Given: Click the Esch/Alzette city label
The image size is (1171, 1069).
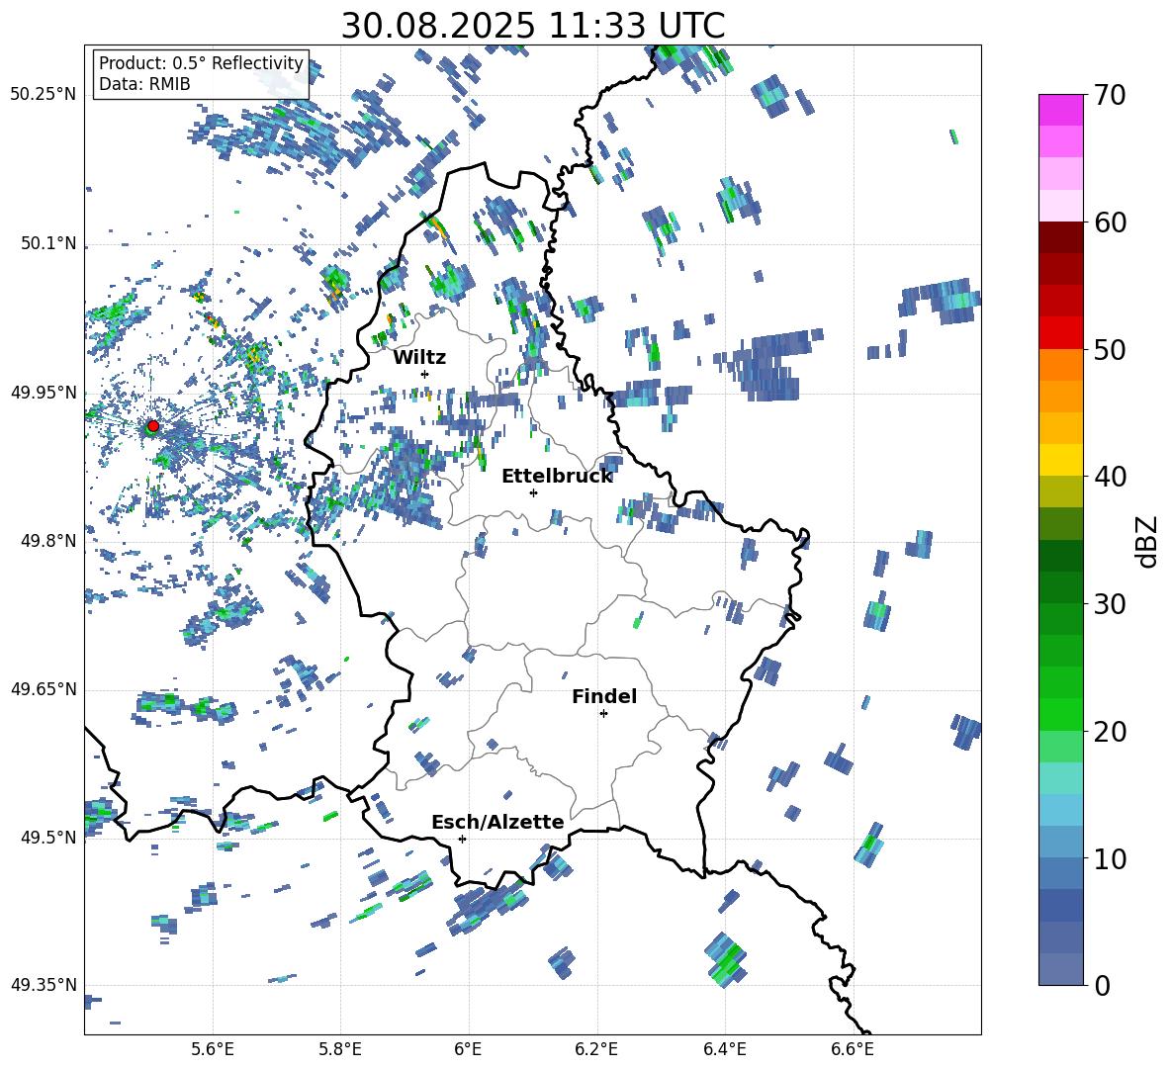Looking at the screenshot, I should pos(497,822).
